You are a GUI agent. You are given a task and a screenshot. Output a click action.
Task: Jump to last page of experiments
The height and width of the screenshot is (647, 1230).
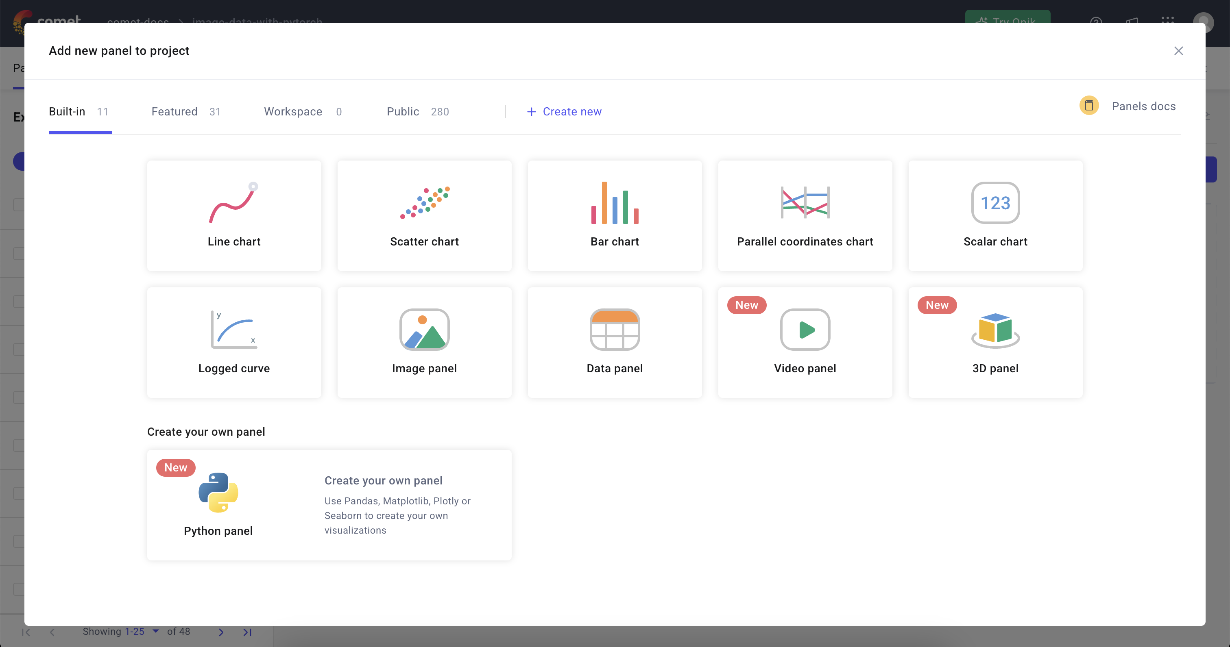(x=247, y=632)
